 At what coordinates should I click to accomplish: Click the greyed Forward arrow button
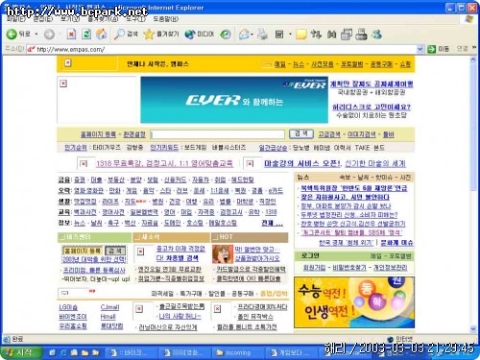(x=49, y=35)
